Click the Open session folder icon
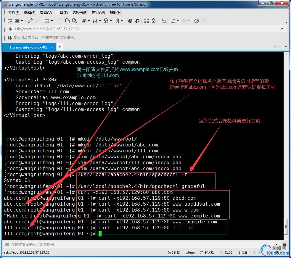291x258 pixels. tap(17, 21)
